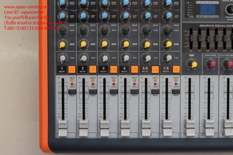Toggle the orange mute button for channel 7/8
233x155 pixels.
point(176,70)
